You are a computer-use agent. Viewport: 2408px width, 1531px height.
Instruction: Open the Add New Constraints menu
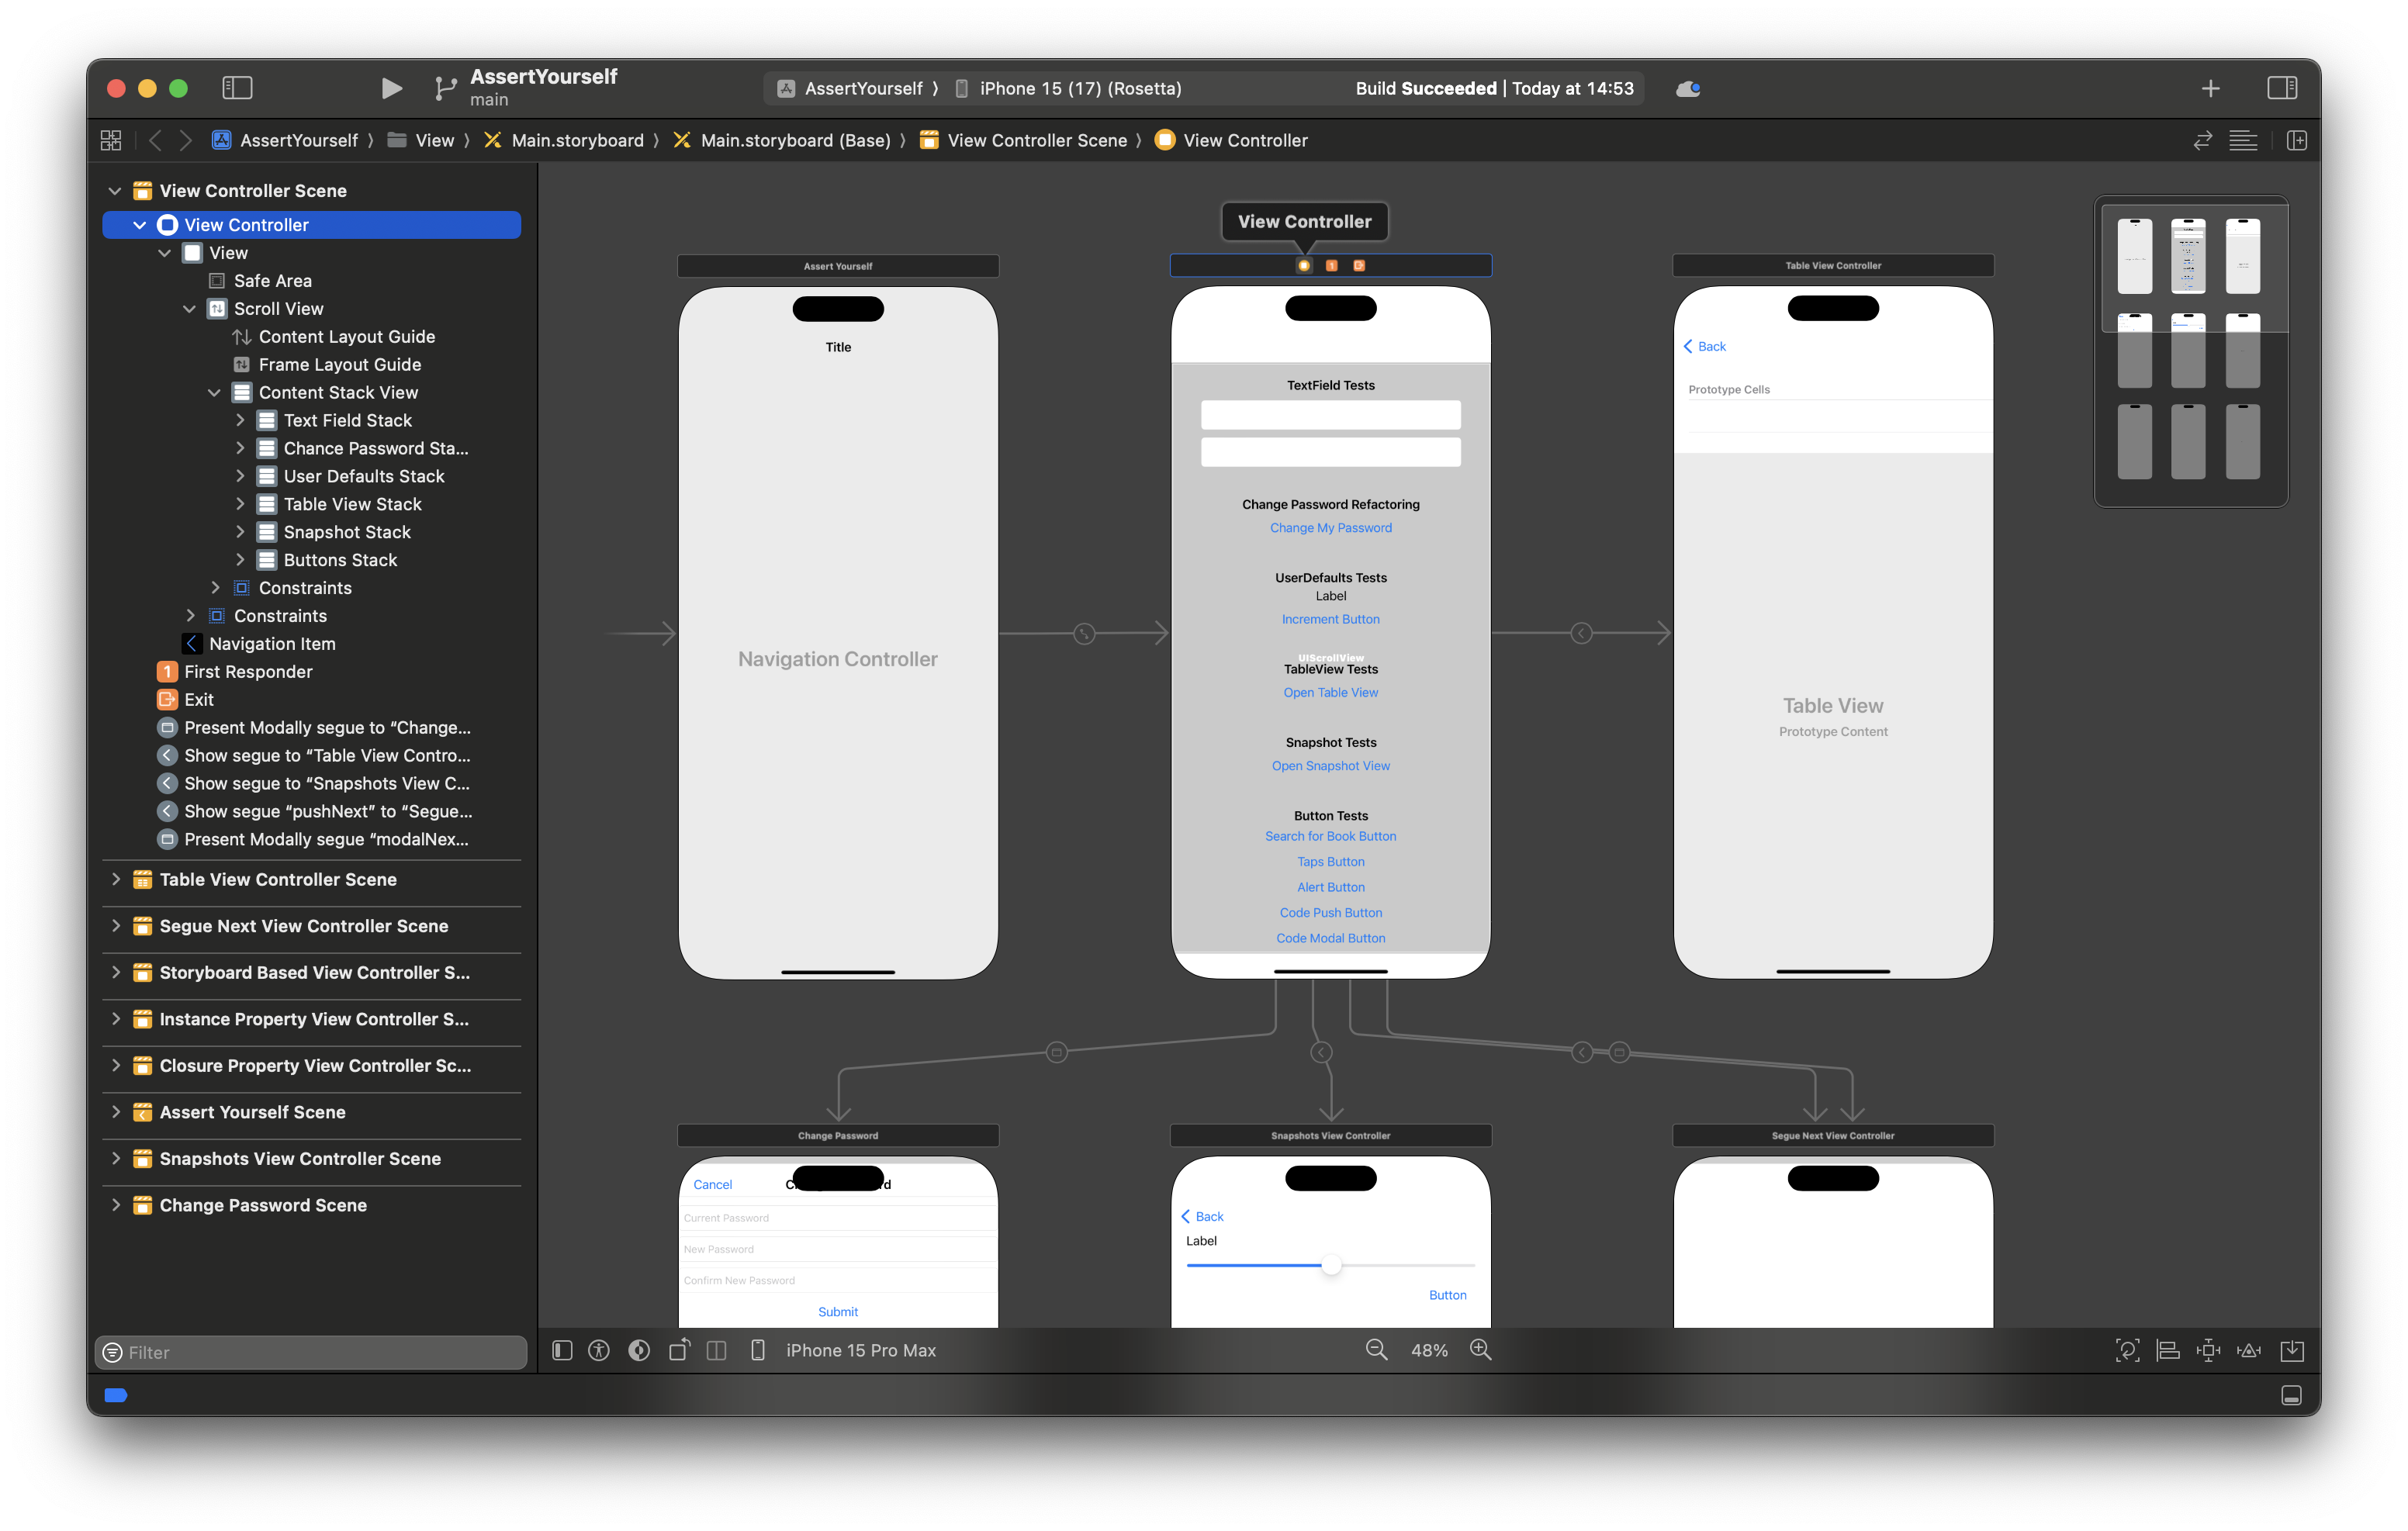tap(2208, 1350)
